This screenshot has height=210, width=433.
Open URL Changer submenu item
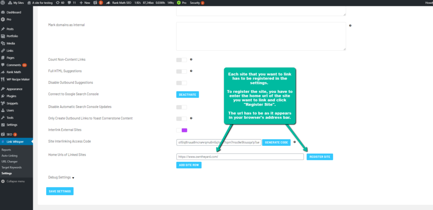pyautogui.click(x=9, y=162)
